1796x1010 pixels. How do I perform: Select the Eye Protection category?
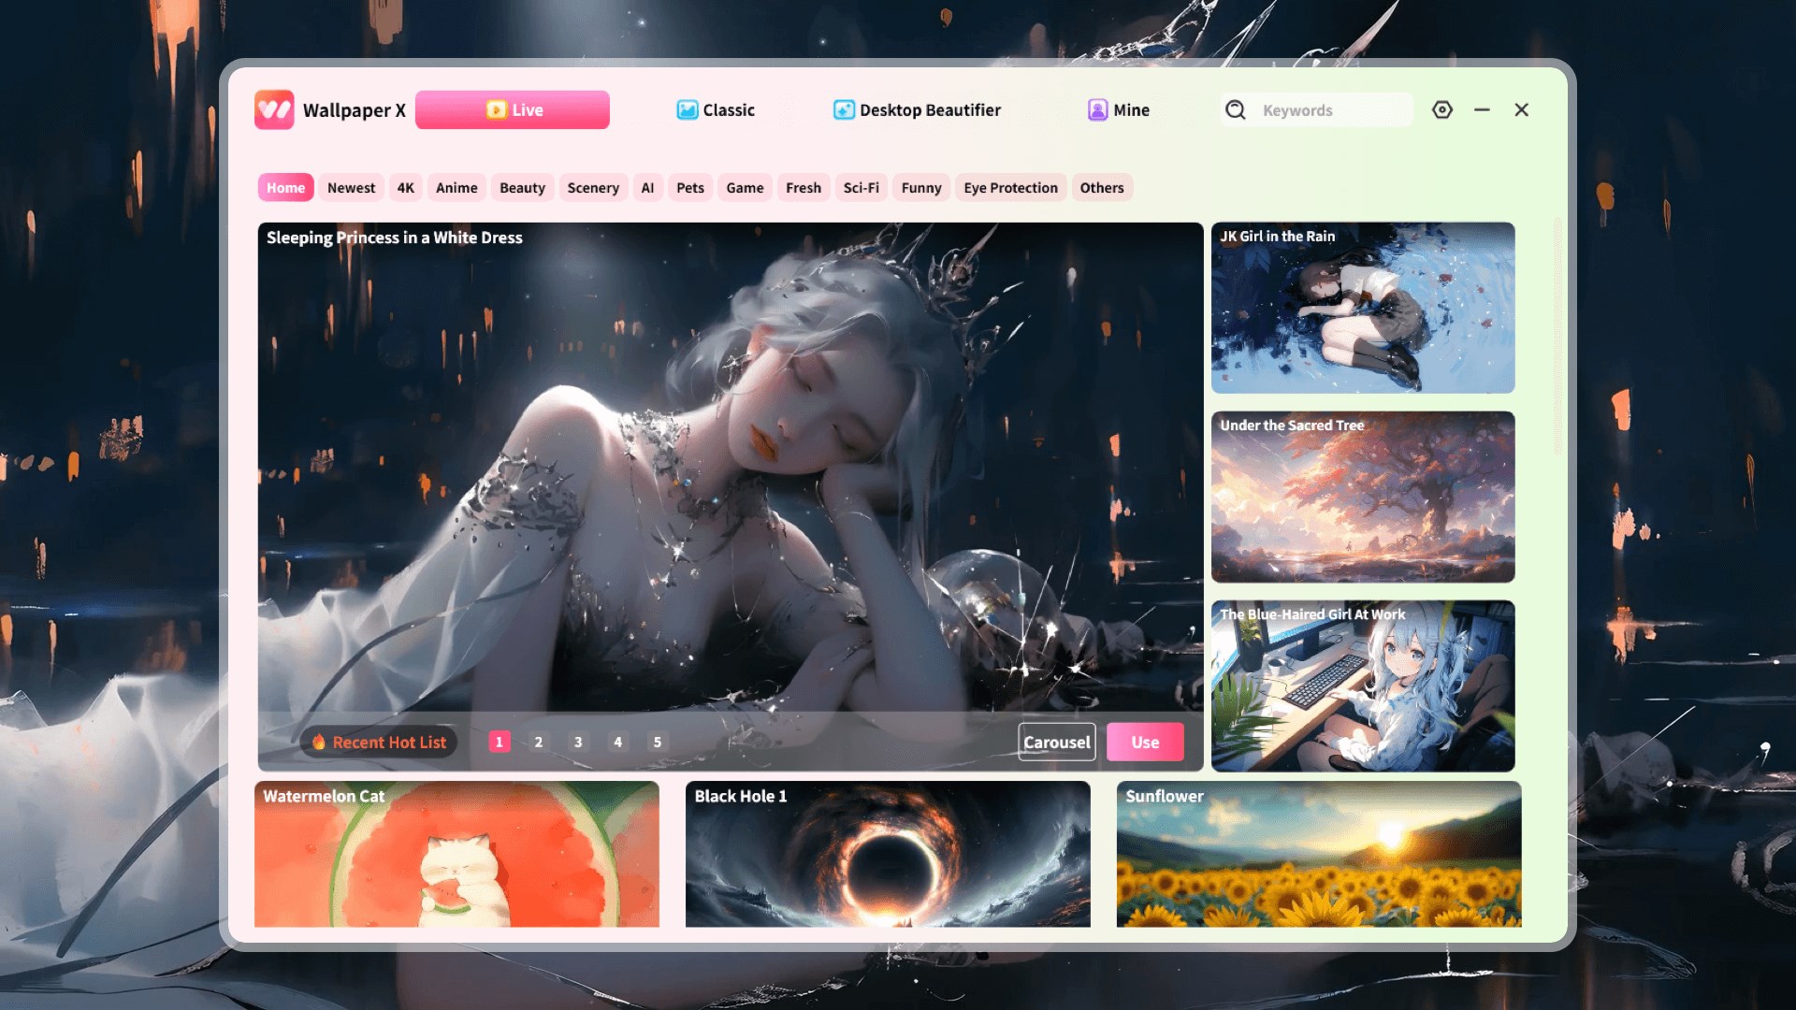(1010, 187)
